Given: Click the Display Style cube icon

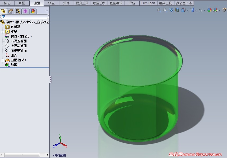Looking at the screenshot, I should (192, 10).
